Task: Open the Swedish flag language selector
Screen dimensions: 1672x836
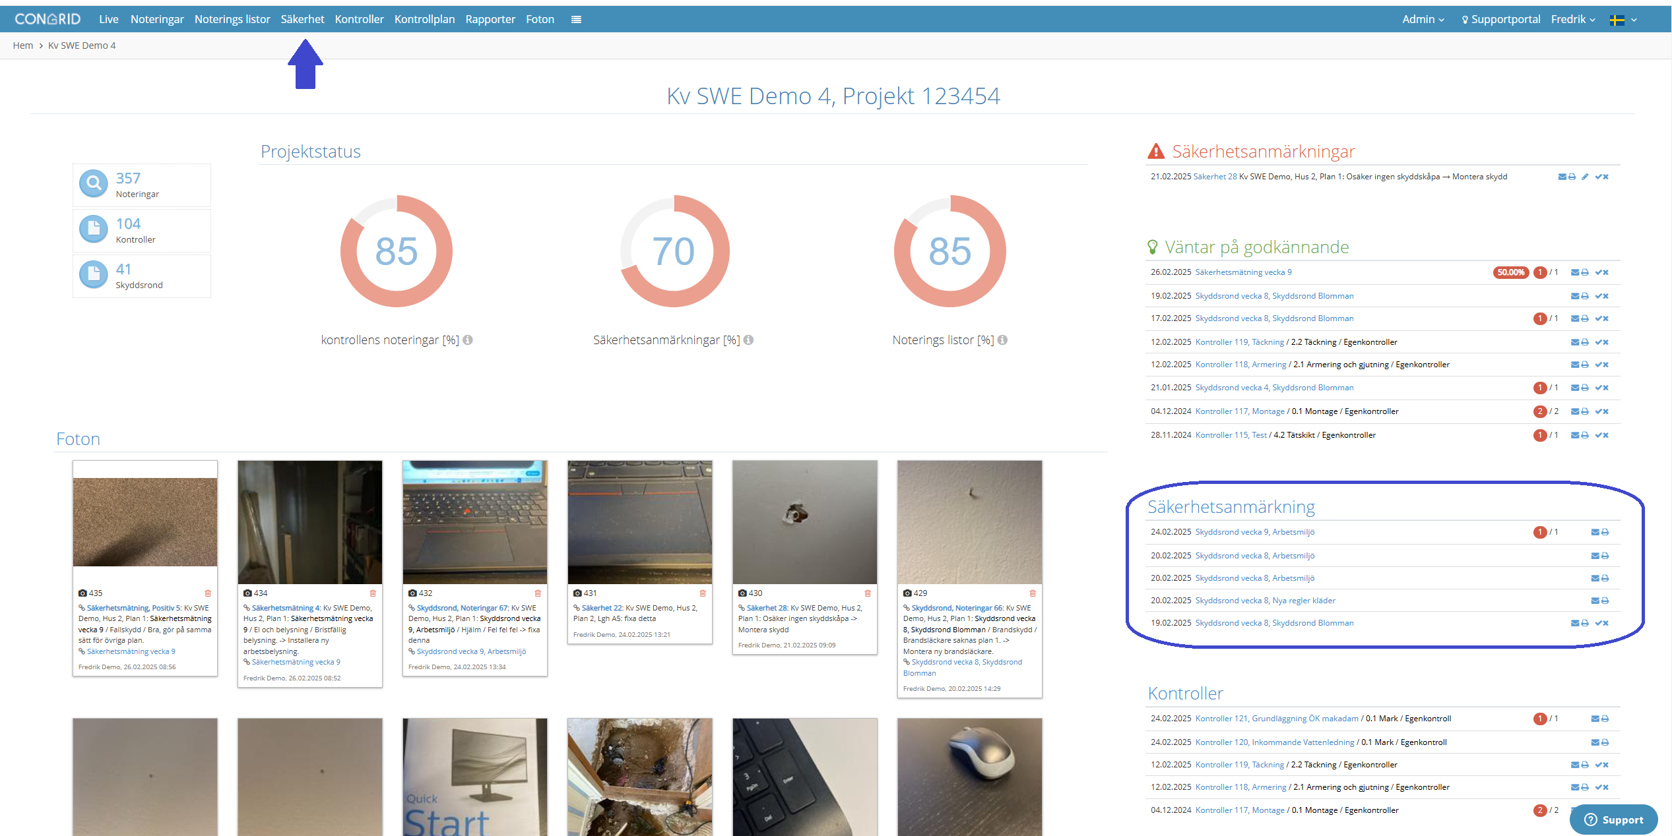Action: [1623, 20]
